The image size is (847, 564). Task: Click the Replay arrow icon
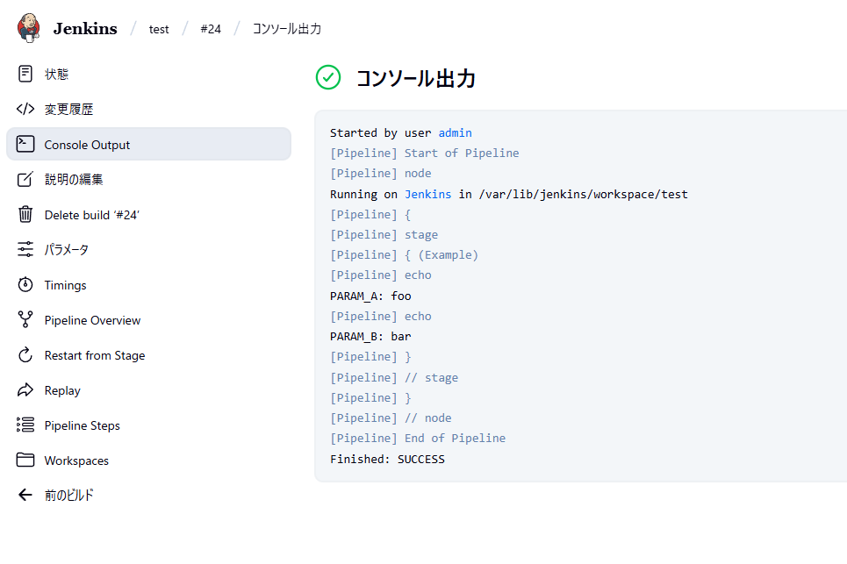[26, 390]
